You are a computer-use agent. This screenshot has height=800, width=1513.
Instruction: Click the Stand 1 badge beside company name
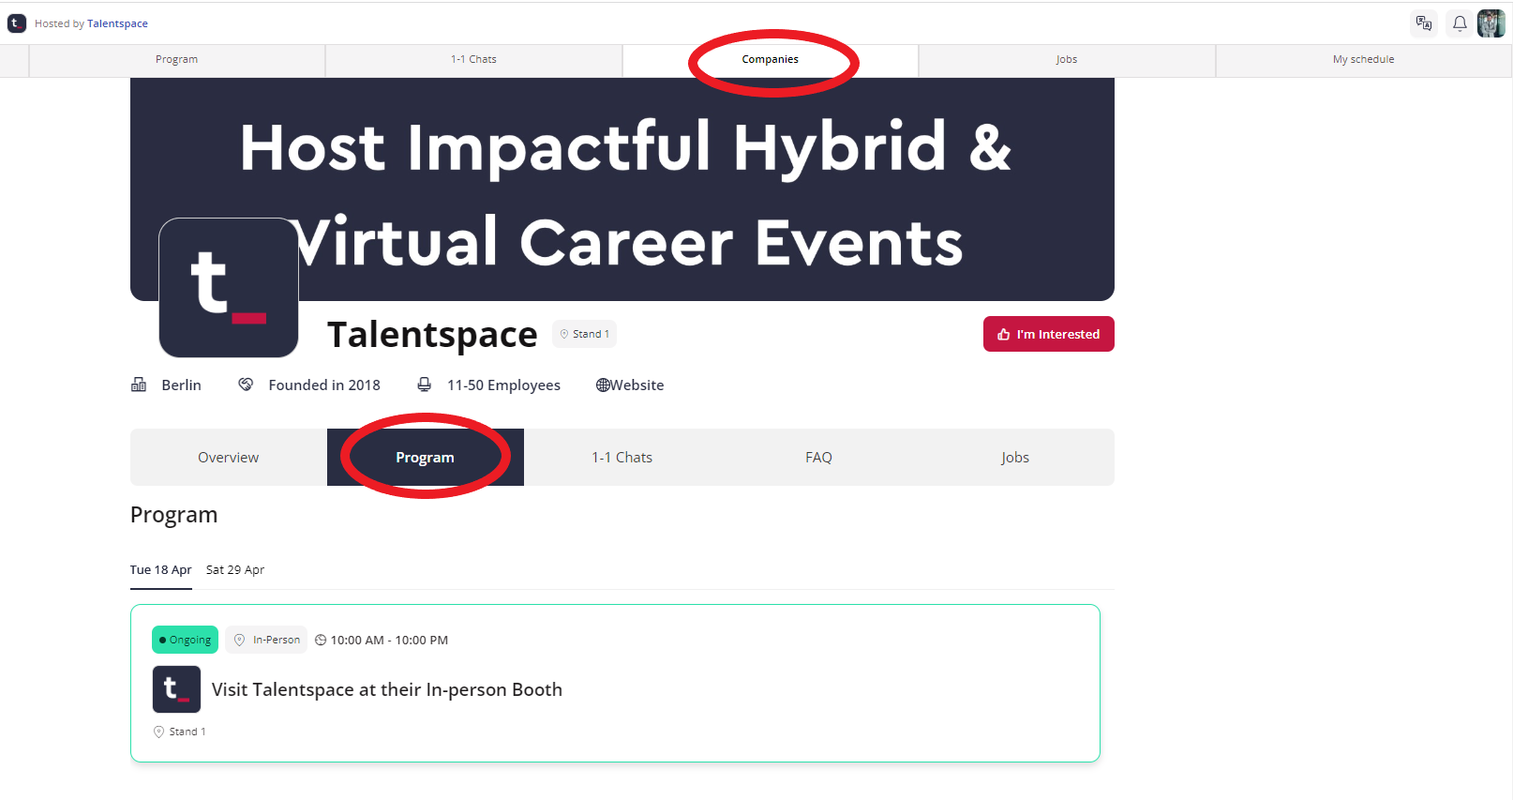[x=585, y=334]
